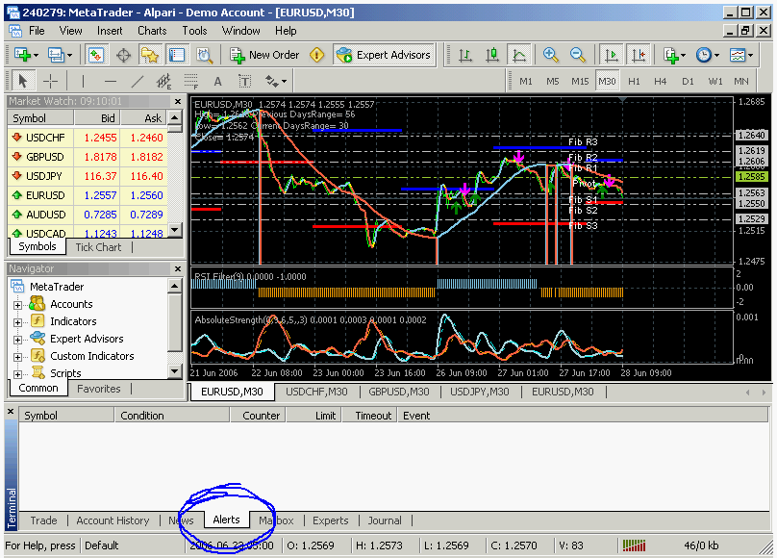Open the Insert menu
The height and width of the screenshot is (558, 777).
pyautogui.click(x=110, y=31)
